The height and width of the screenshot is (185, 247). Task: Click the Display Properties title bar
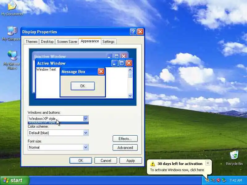[83, 32]
